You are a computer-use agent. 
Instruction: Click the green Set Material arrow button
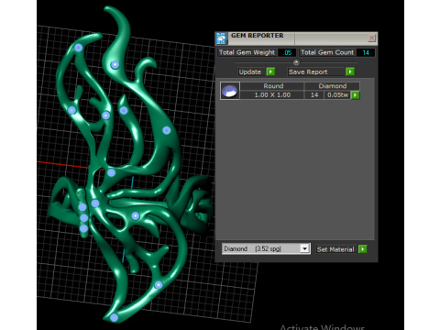tap(363, 249)
